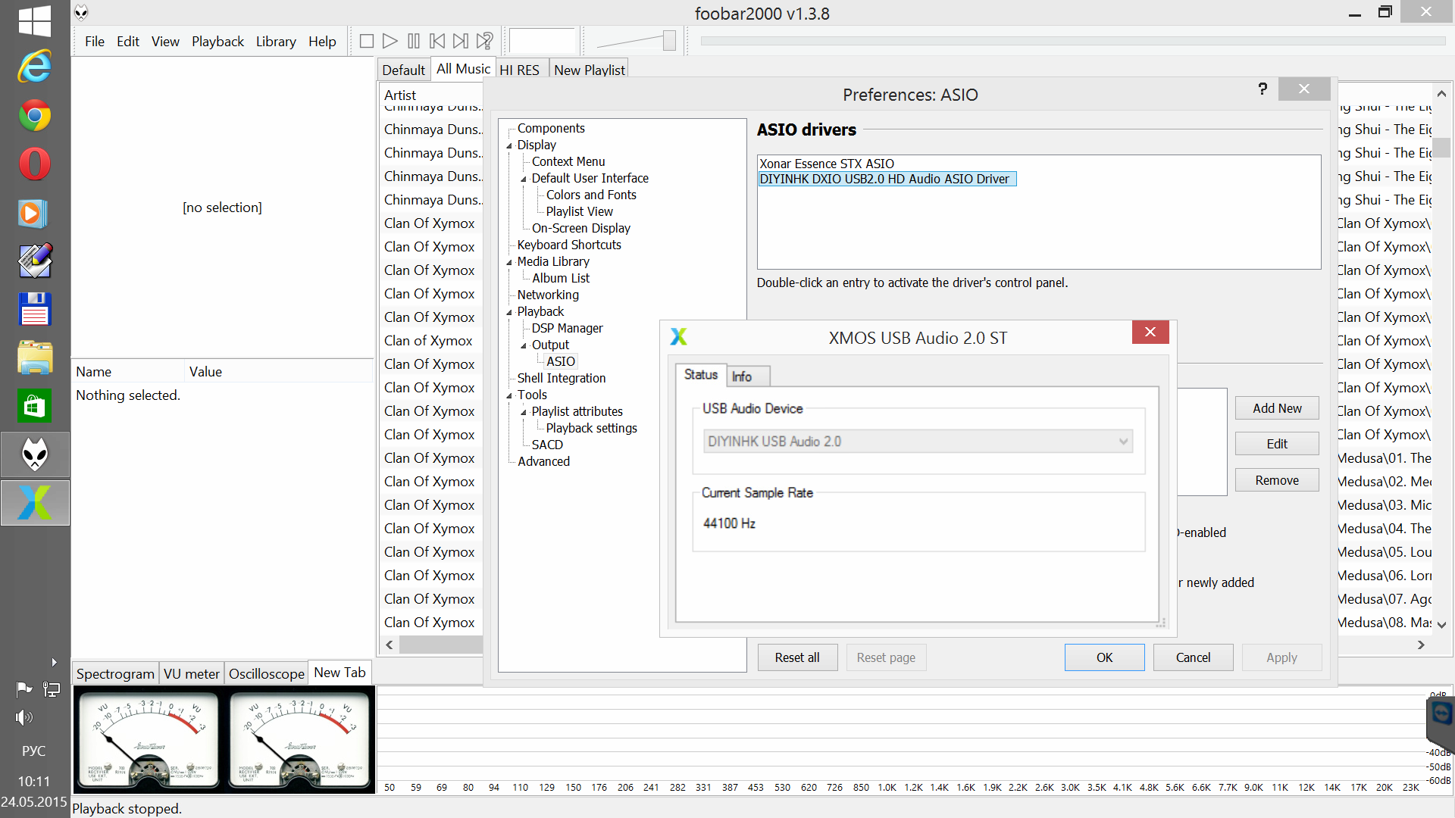Select the Oscilloscope tab

click(267, 673)
